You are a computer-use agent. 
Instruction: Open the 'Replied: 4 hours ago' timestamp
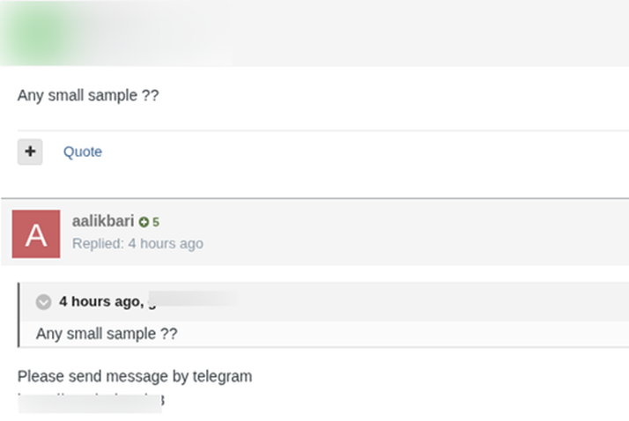click(x=137, y=243)
